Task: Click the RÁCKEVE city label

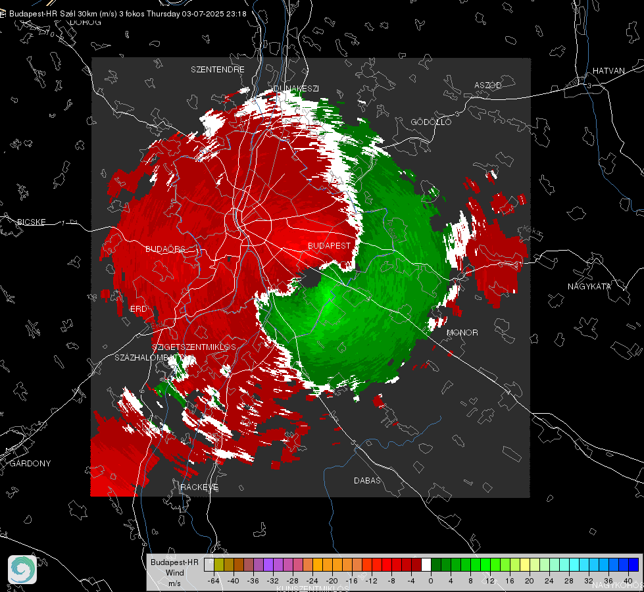Action: point(199,487)
